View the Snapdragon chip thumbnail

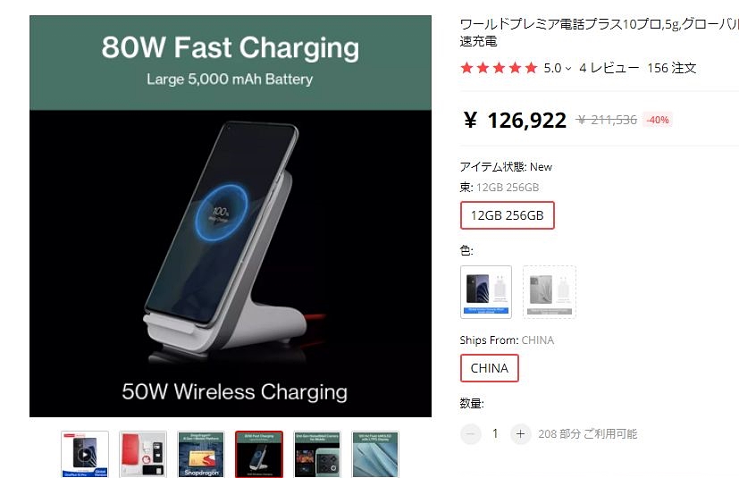pos(201,454)
